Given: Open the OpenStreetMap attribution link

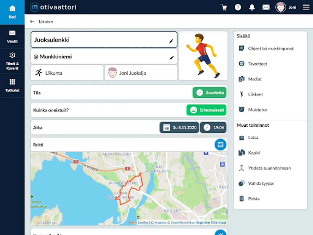Looking at the screenshot, I should coord(183,223).
